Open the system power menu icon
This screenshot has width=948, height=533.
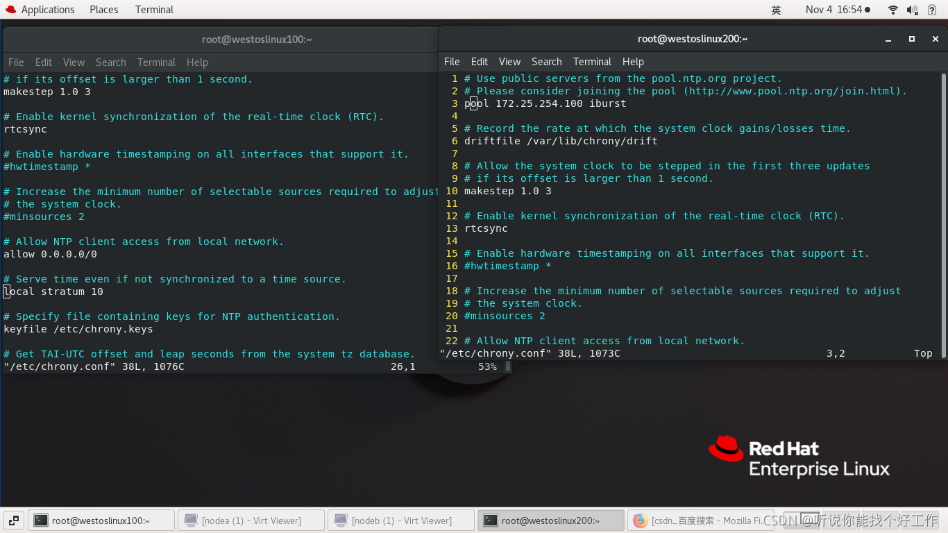pos(932,10)
